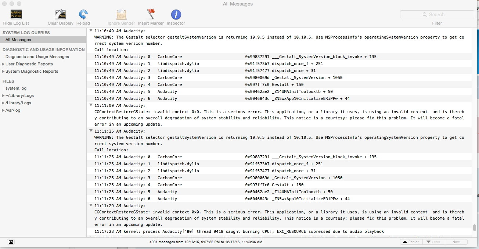This screenshot has height=249, width=479.
Task: Expand the ~/Library/Logs folder triangle
Action: [x=3, y=95]
